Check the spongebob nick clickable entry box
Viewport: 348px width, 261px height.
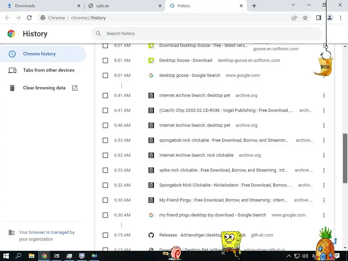pyautogui.click(x=105, y=140)
